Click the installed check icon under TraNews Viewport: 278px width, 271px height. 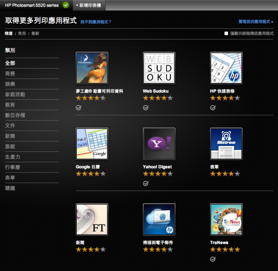[x=213, y=259]
